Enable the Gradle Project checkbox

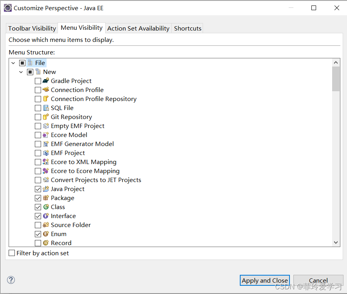coord(38,81)
